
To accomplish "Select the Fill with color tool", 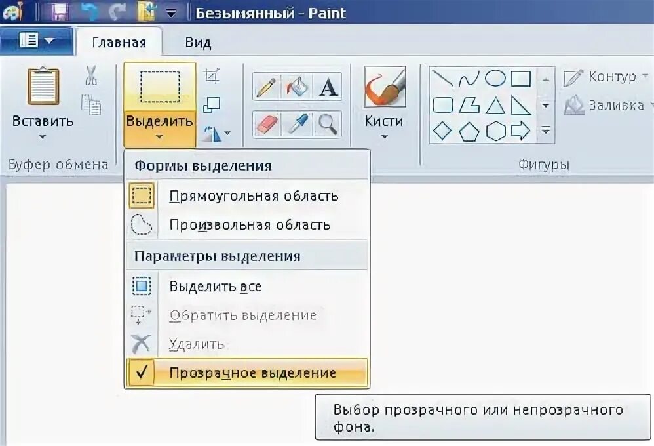I will pyautogui.click(x=296, y=85).
